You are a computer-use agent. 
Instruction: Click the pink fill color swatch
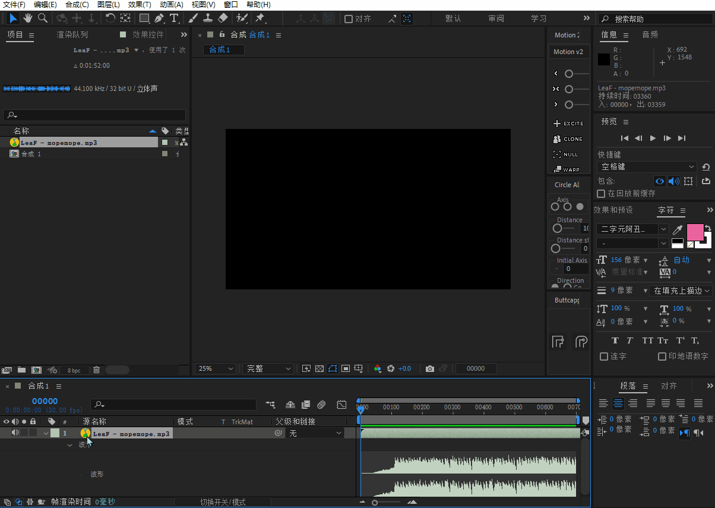point(695,232)
